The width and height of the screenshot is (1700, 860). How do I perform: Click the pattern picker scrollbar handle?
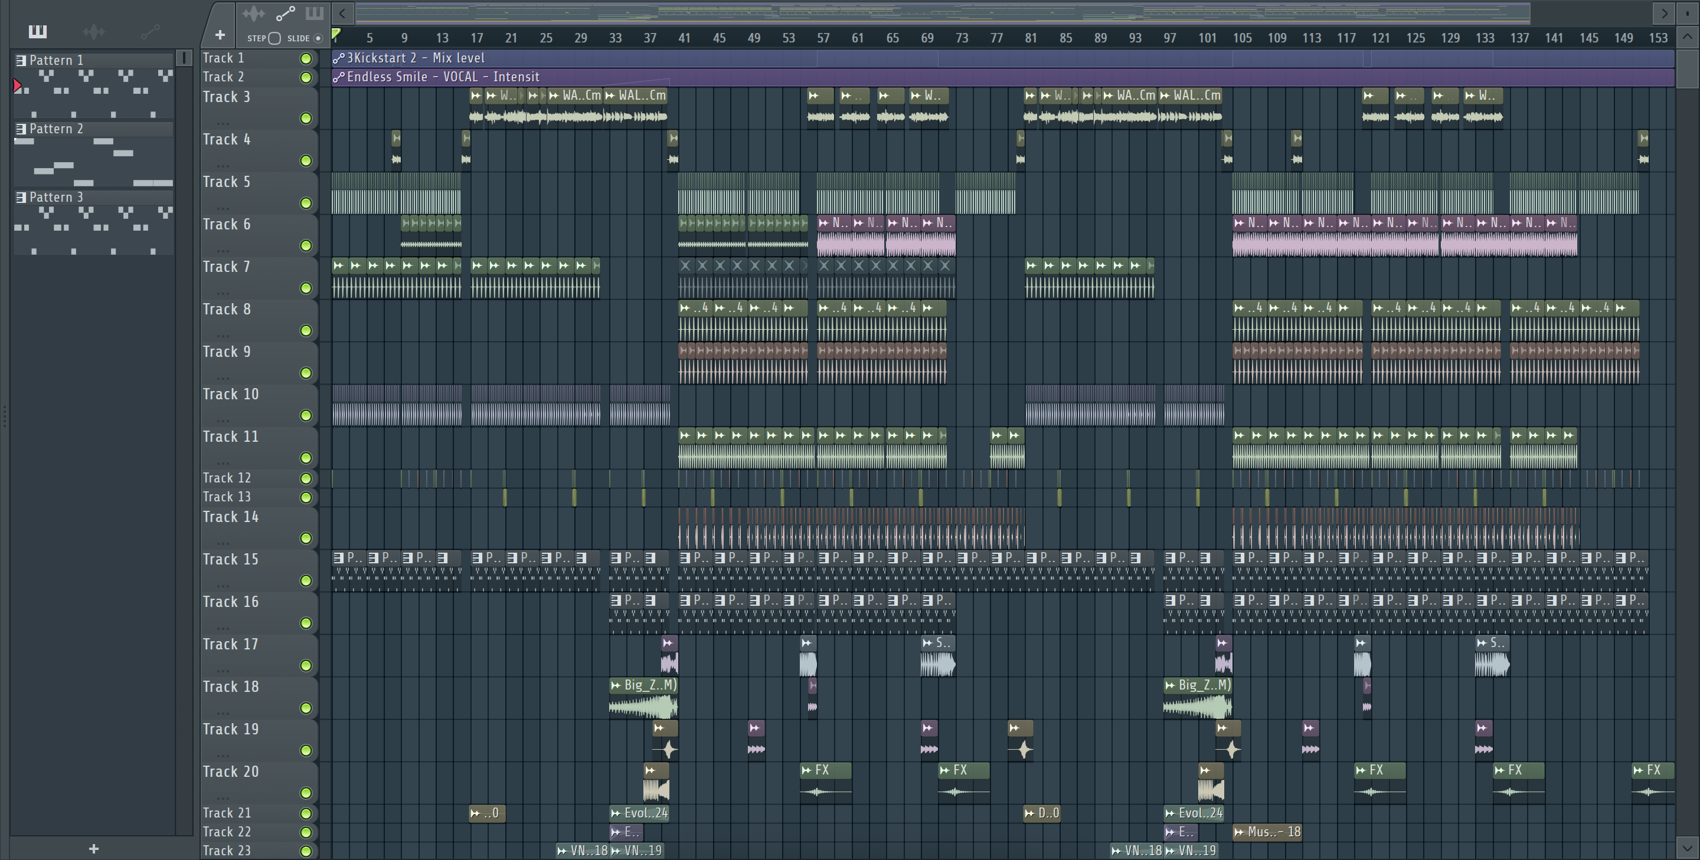[184, 58]
